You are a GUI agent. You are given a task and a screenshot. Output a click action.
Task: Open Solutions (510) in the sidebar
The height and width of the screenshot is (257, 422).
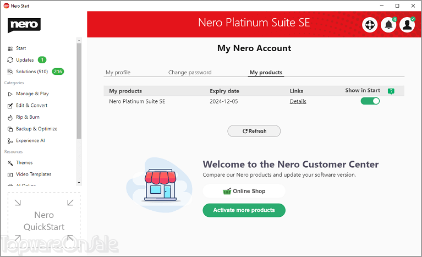pos(32,72)
